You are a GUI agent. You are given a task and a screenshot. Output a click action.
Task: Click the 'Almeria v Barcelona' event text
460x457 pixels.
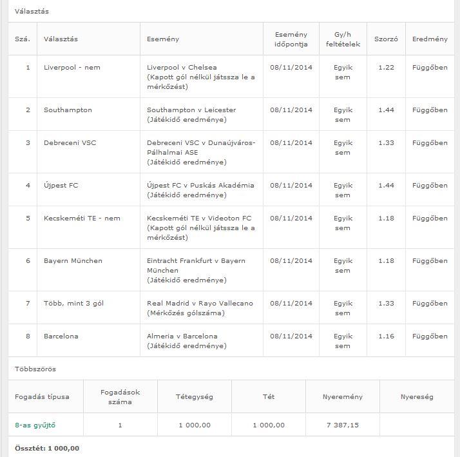(x=182, y=336)
